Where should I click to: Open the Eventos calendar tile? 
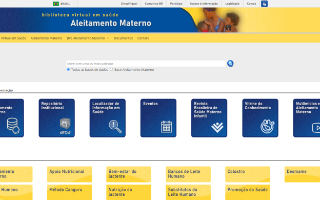(158, 118)
